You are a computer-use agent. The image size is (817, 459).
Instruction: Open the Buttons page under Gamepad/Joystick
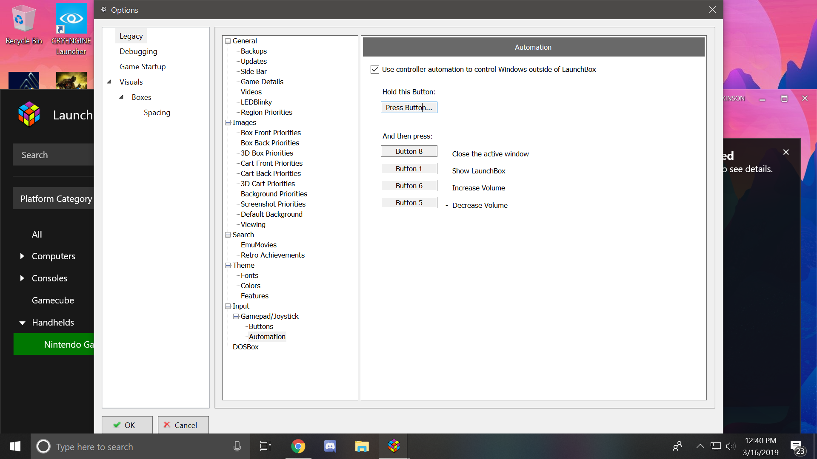(261, 326)
